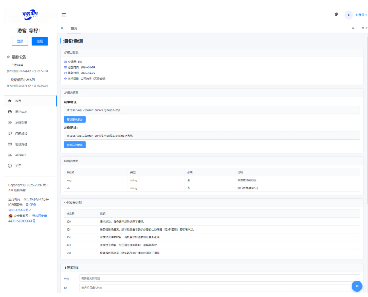The image size is (368, 297).
Task: Open the 用户中心 user center icon
Action: (x=9, y=112)
